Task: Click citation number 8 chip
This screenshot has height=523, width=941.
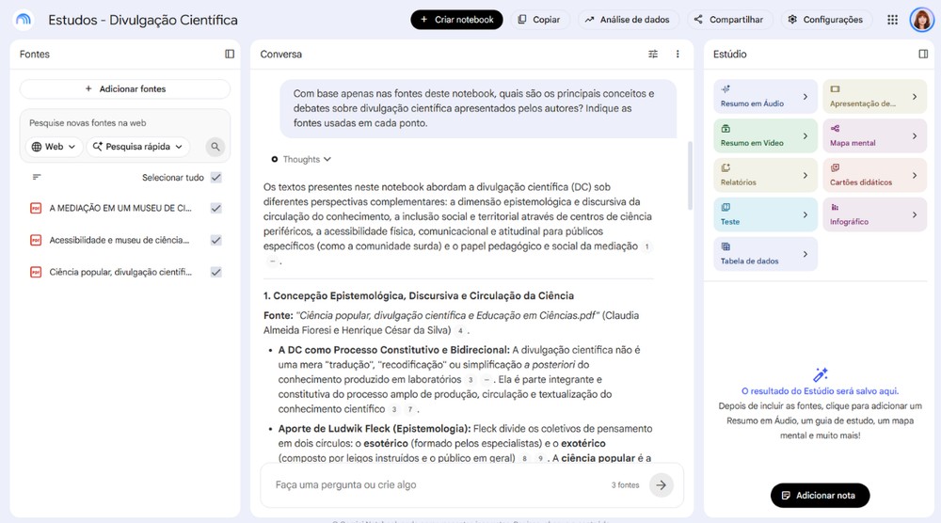Action: 524,458
